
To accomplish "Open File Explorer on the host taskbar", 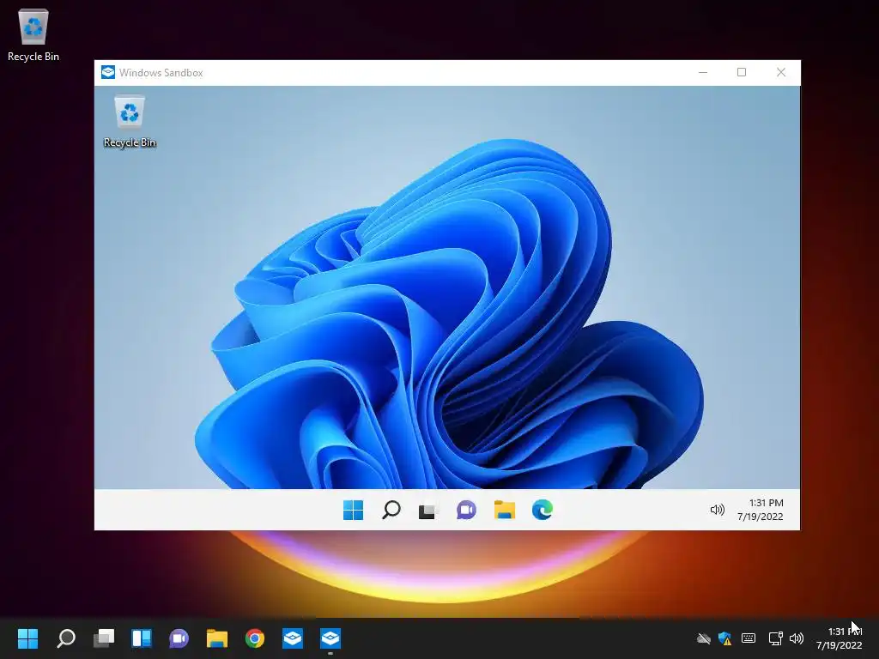I will pos(217,638).
